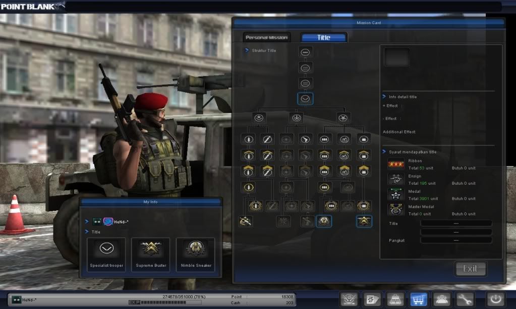Click the 'Total 195 unit' ensign count
The width and height of the screenshot is (516, 309).
coord(422,183)
